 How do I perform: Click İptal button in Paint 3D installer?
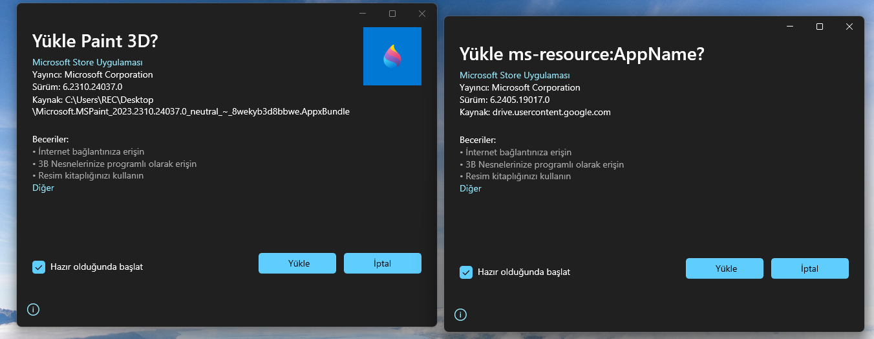tap(383, 263)
